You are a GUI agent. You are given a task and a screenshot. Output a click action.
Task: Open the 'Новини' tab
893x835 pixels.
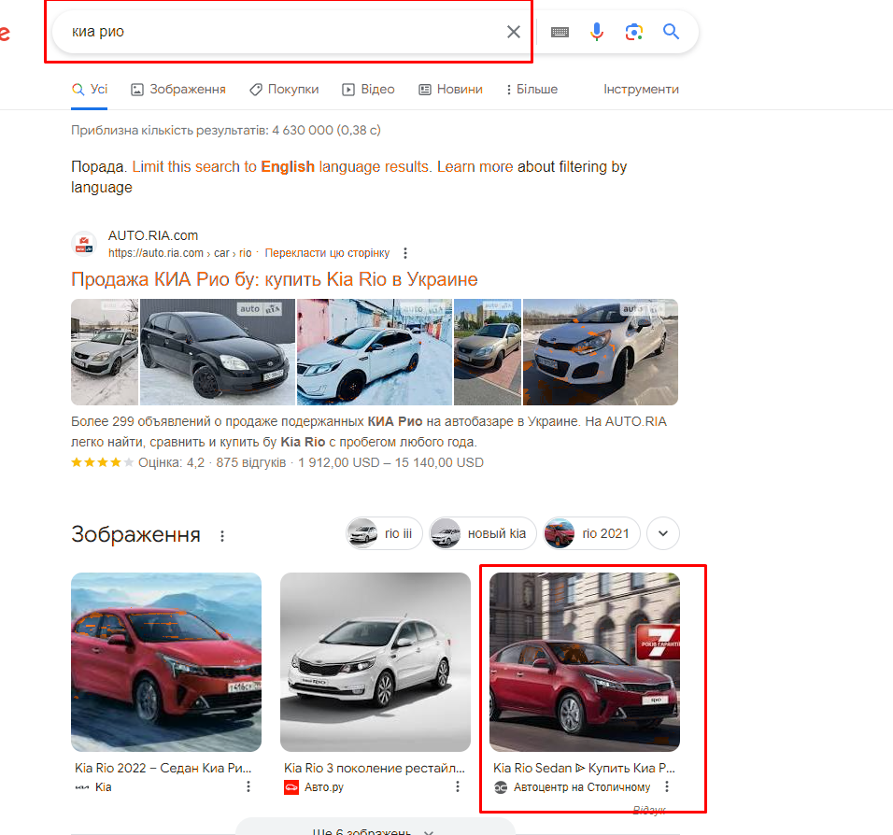coord(450,90)
